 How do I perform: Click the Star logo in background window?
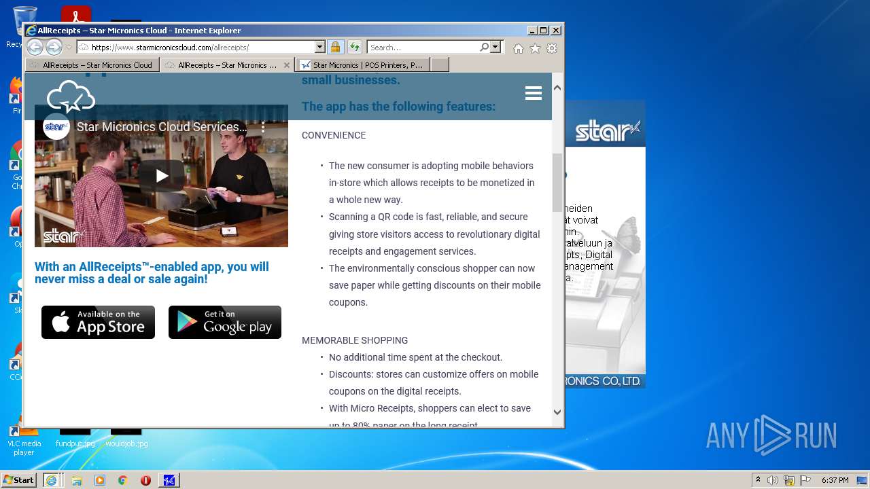608,131
